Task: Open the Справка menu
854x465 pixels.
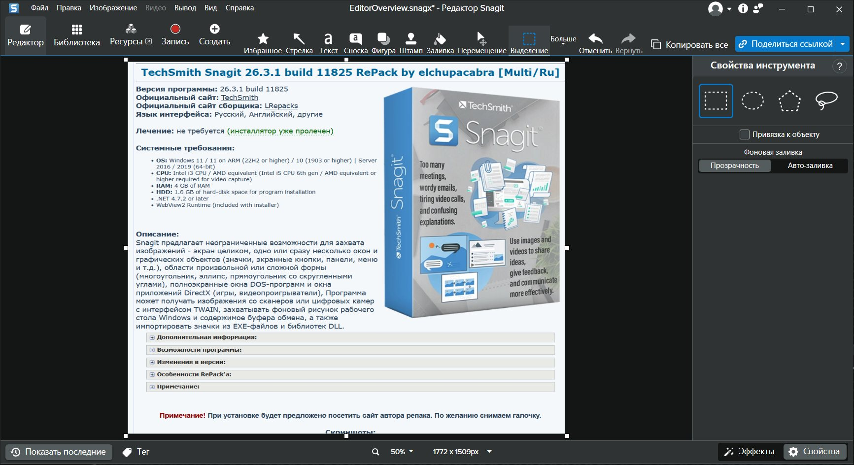Action: [239, 8]
